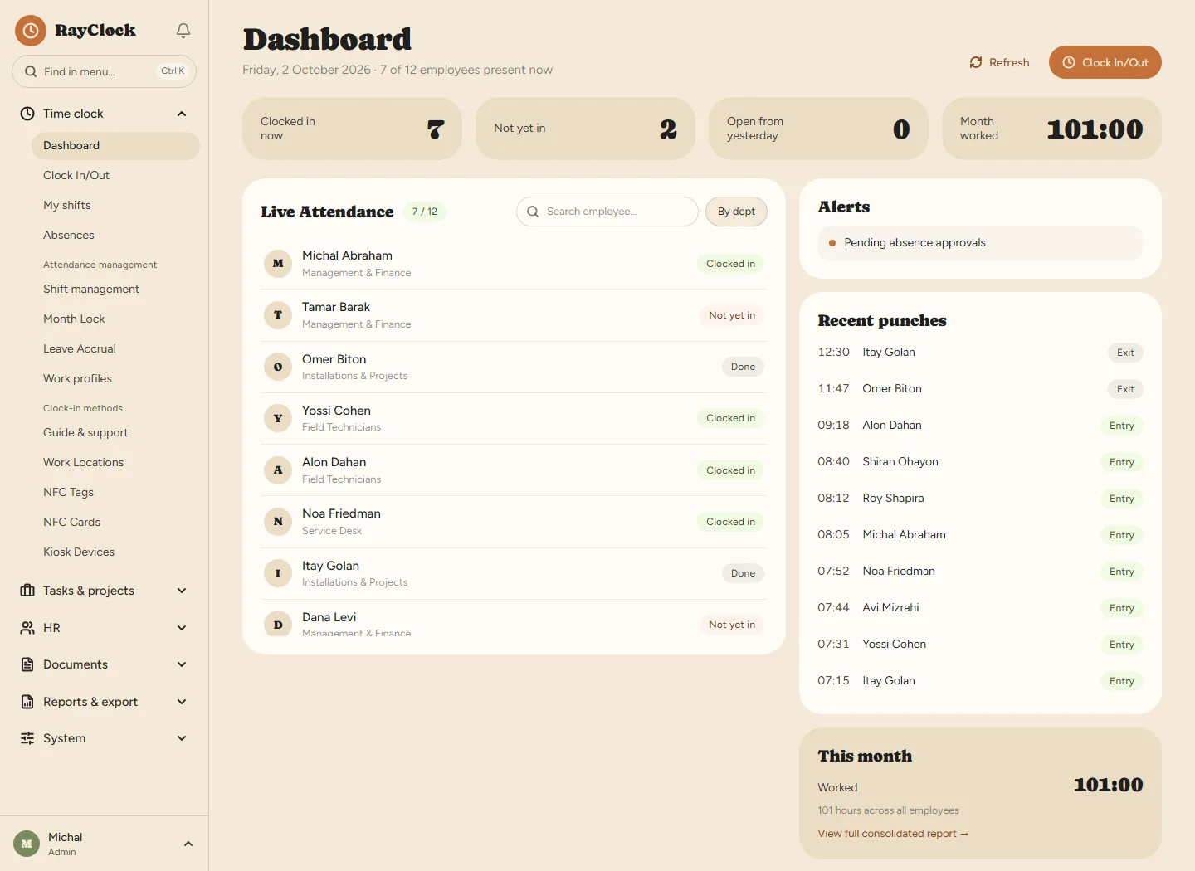Click Yossi Cohen's avatar circle
This screenshot has height=871, width=1195.
[278, 418]
